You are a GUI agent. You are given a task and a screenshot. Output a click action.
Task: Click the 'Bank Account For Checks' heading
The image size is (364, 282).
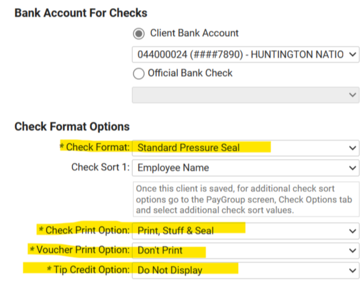(81, 13)
